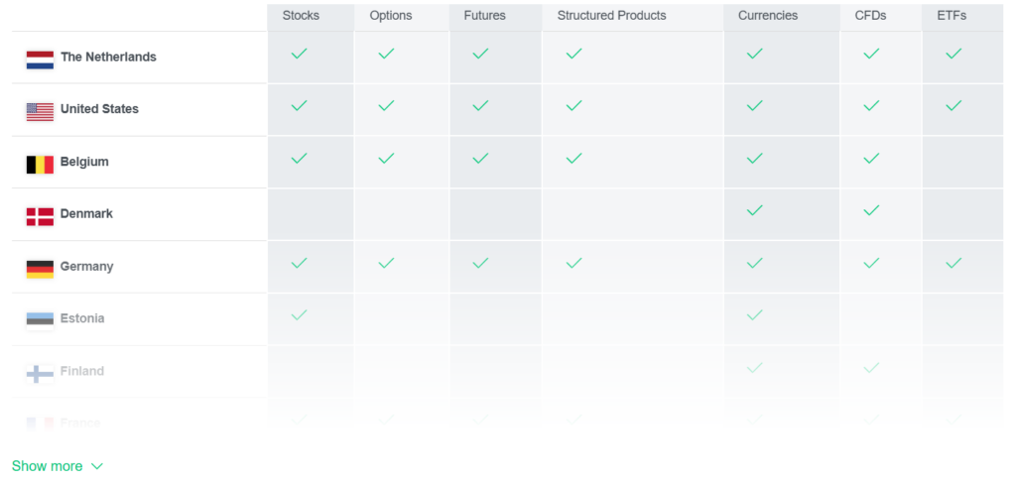The width and height of the screenshot is (1016, 485).
Task: Click United States Stocks checkmark
Action: [299, 105]
